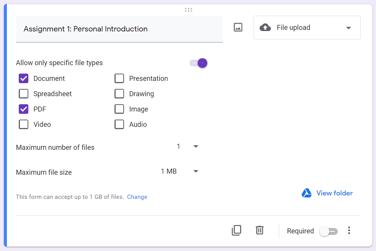
Task: Click the add image icon beside the title
Action: pos(238,28)
